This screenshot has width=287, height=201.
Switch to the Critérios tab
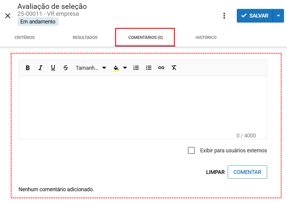coord(24,38)
